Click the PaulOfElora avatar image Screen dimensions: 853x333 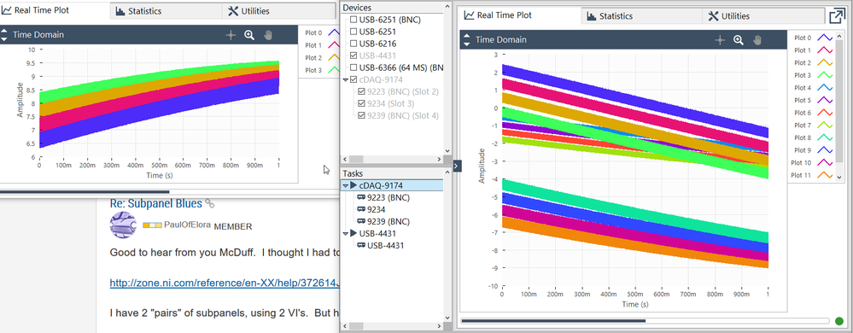[123, 225]
